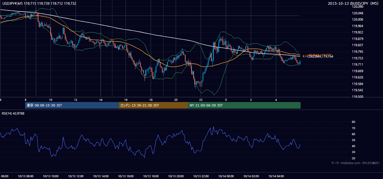Select the NY 21:00-06:00 JST session bar
Screen dimensions: 383x179
point(244,105)
